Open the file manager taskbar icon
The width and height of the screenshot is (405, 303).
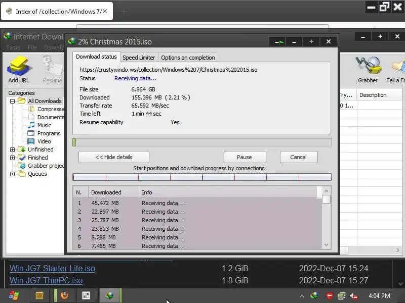(39, 295)
